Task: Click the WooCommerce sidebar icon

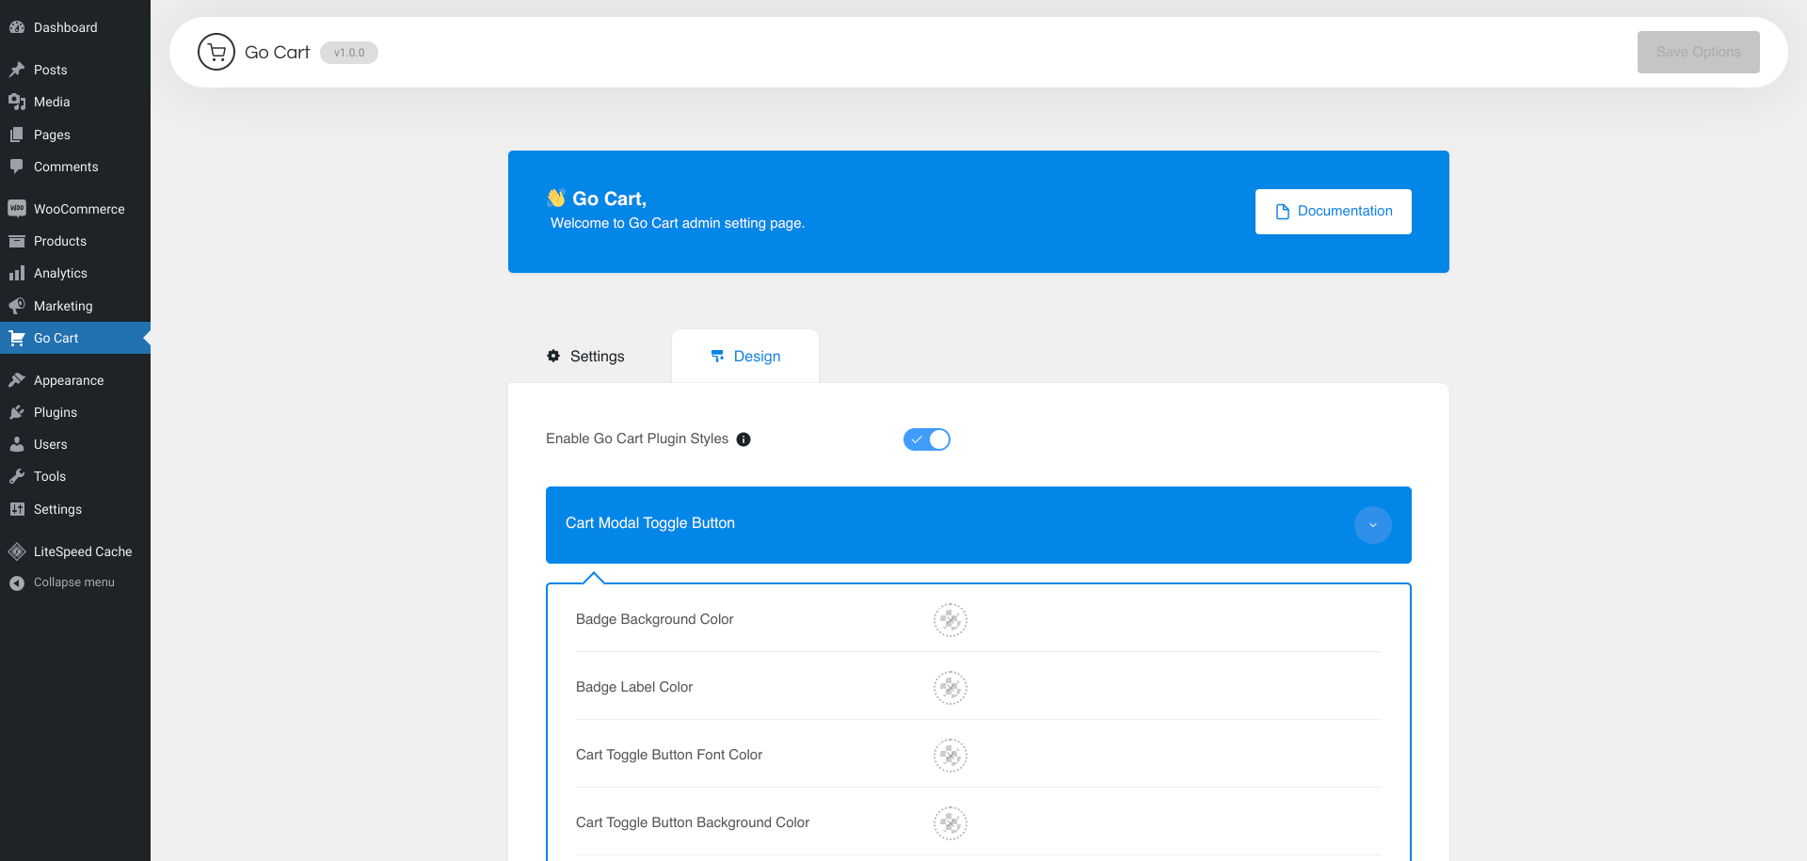Action: (17, 209)
